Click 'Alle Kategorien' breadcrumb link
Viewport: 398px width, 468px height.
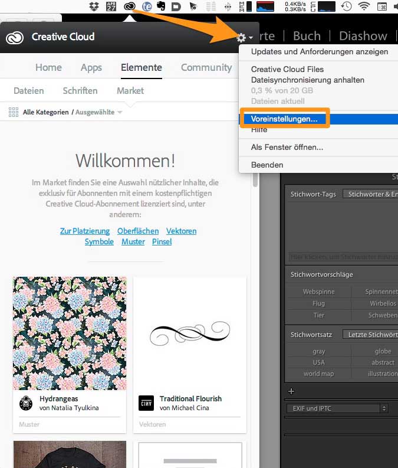click(x=45, y=112)
